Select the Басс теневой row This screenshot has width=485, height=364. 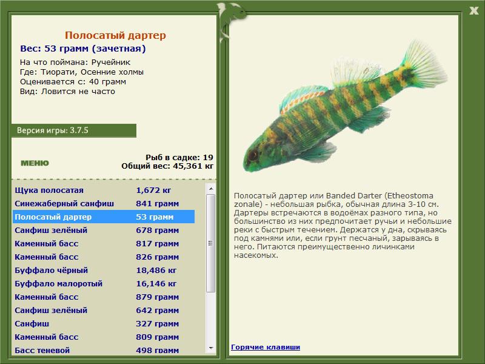pos(104,350)
